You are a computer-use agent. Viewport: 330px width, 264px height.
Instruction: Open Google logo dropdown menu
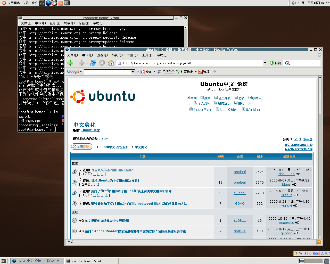(74, 72)
